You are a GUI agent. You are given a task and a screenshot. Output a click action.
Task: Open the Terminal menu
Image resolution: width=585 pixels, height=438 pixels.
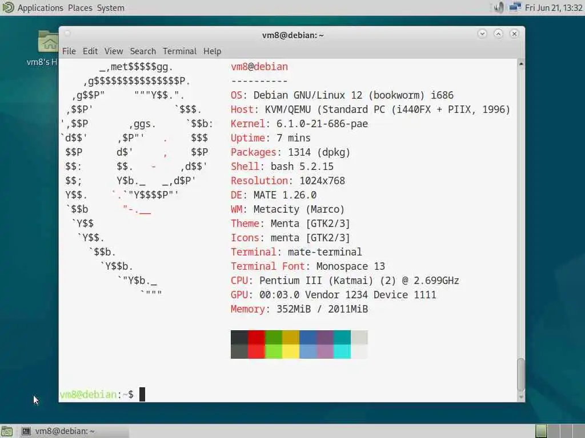coord(179,51)
